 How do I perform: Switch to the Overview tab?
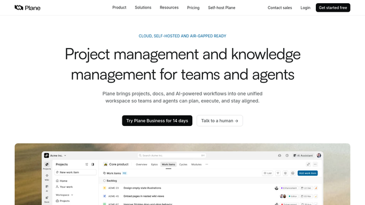tap(142, 164)
